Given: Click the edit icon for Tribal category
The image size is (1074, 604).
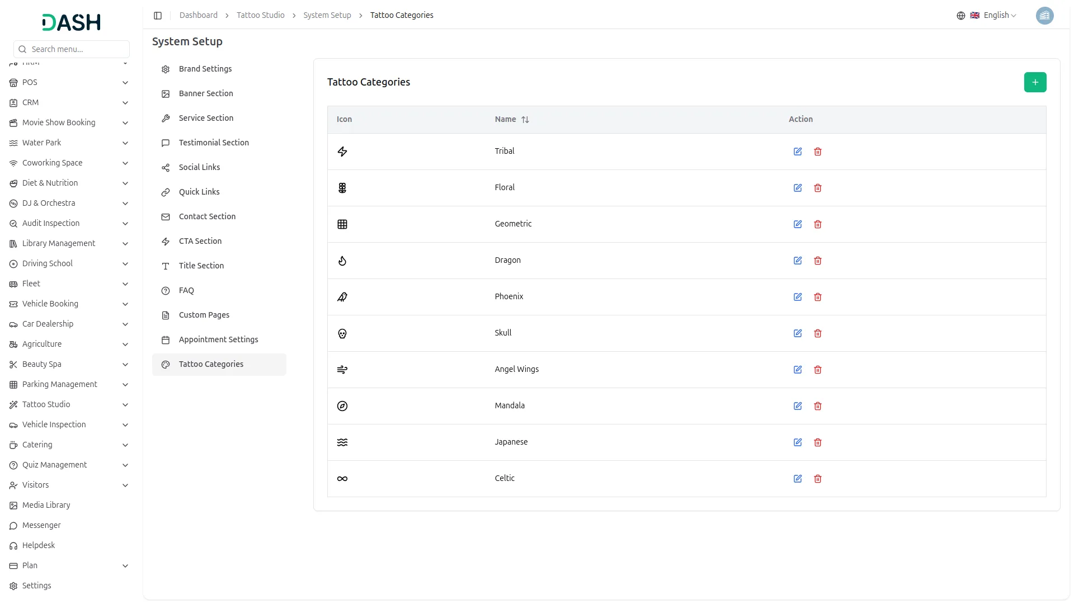Looking at the screenshot, I should tap(798, 152).
